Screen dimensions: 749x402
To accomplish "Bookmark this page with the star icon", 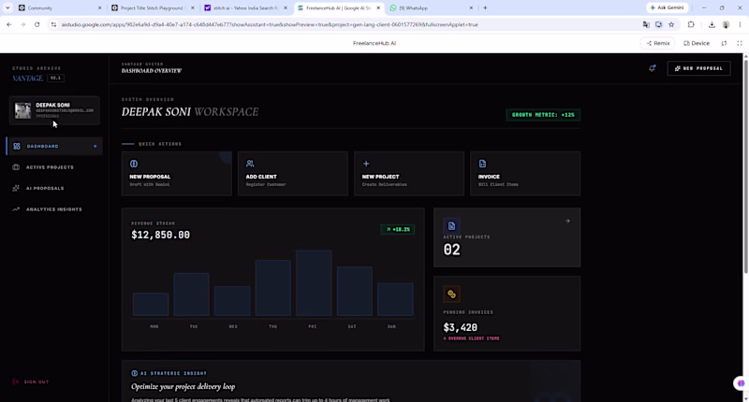I will point(671,24).
